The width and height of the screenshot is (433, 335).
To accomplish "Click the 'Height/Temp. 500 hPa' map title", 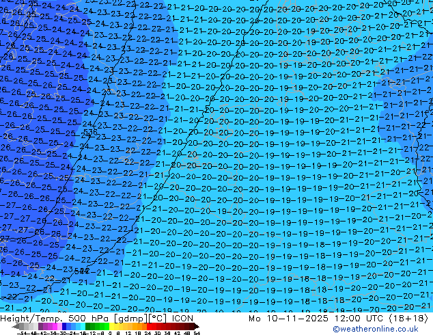I will (55, 319).
